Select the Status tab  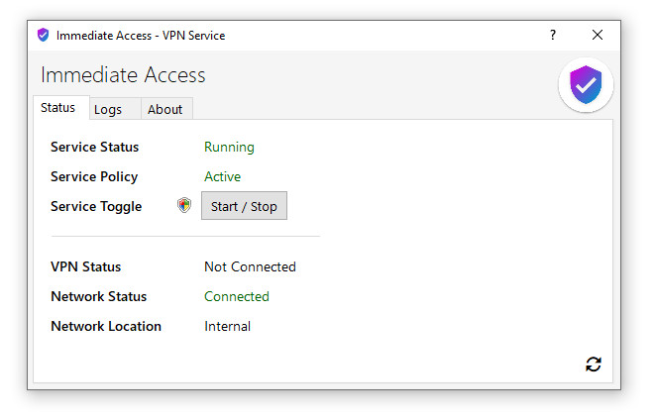point(57,108)
